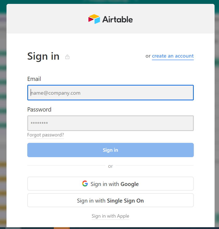Focus the Email input field

pyautogui.click(x=110, y=93)
